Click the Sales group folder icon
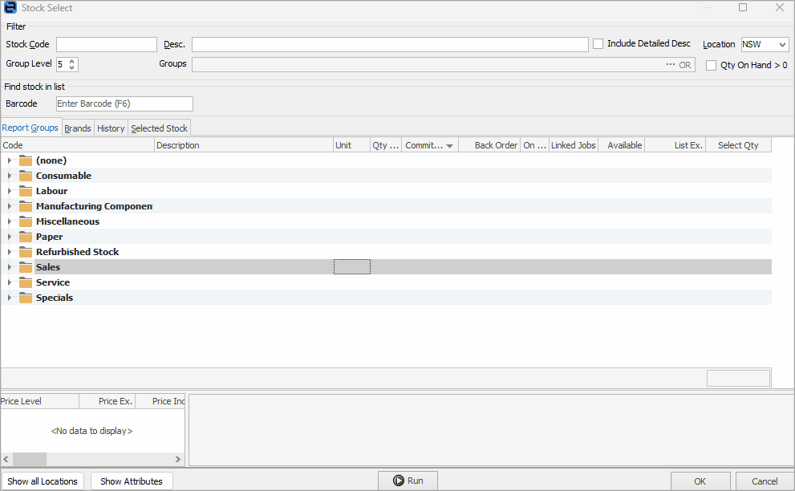This screenshot has height=491, width=795. click(x=26, y=266)
